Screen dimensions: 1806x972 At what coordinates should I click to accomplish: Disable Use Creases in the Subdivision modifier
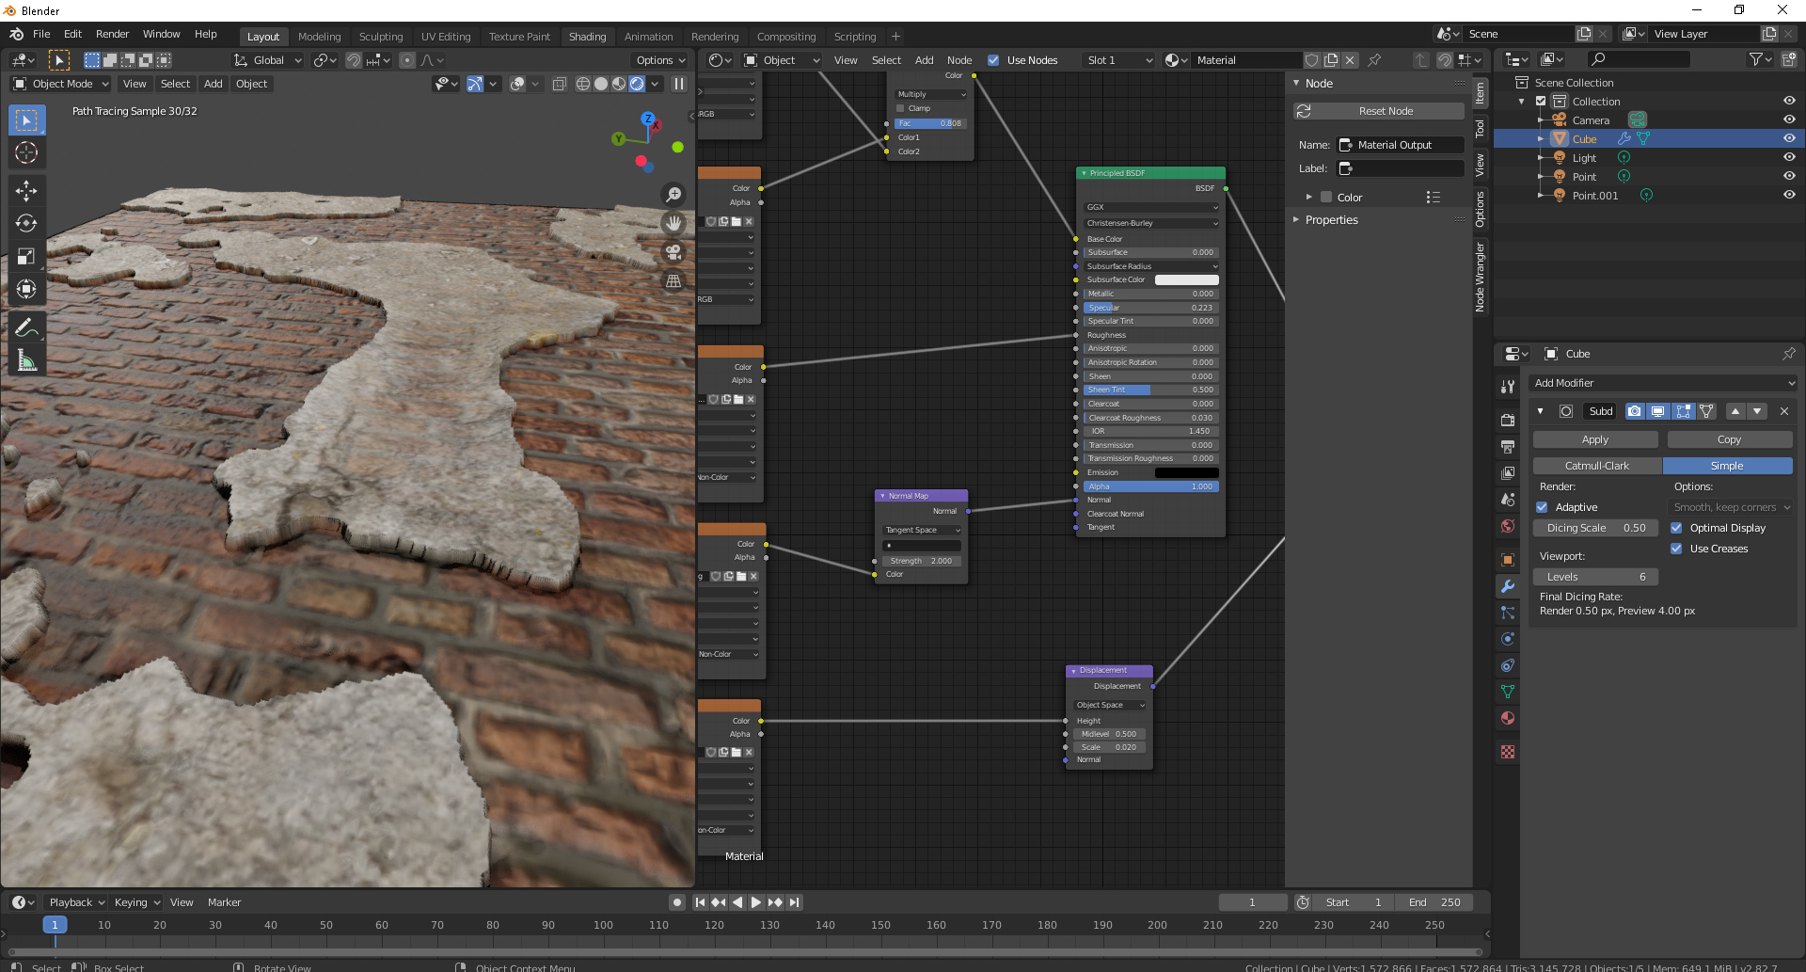click(x=1677, y=549)
